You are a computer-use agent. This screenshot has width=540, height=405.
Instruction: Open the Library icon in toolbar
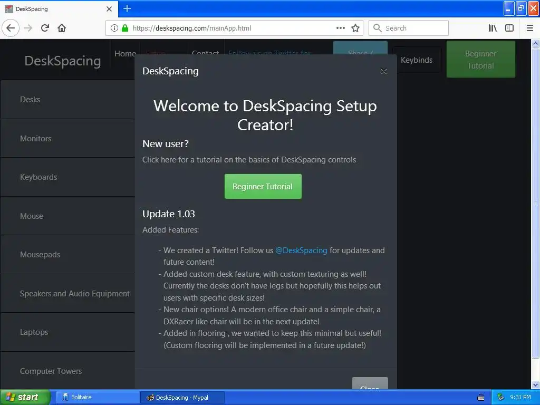pyautogui.click(x=493, y=28)
